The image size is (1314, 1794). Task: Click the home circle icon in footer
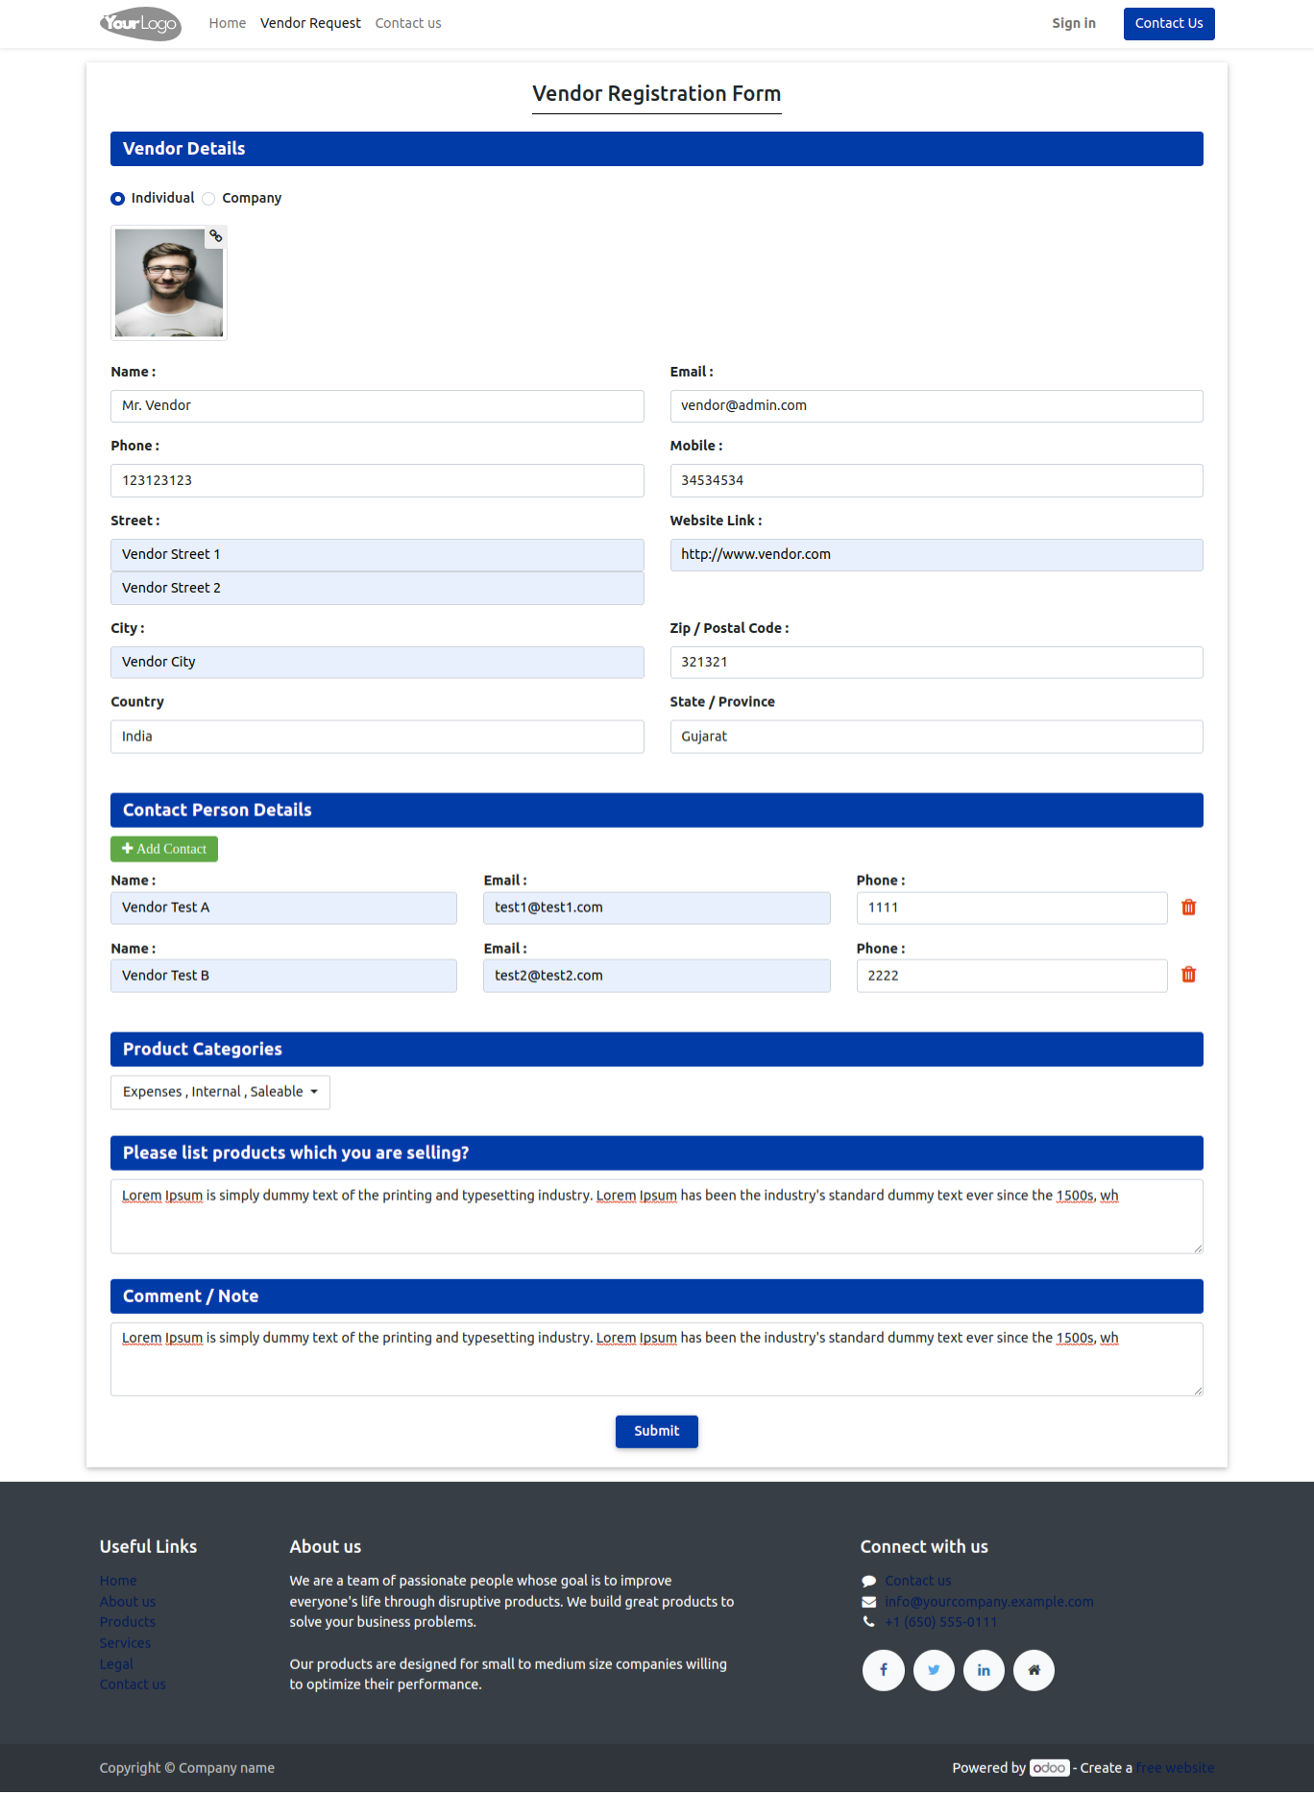pyautogui.click(x=1034, y=1670)
